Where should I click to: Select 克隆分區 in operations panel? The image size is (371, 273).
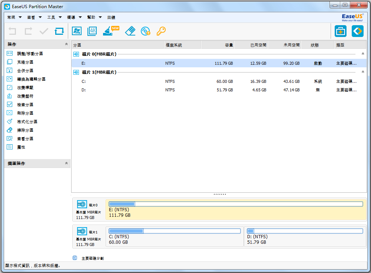25,62
